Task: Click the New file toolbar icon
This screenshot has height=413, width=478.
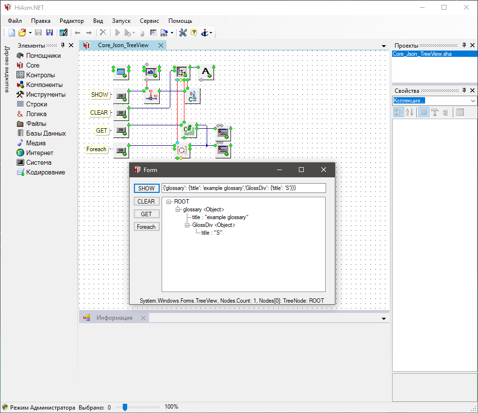Action: click(12, 33)
